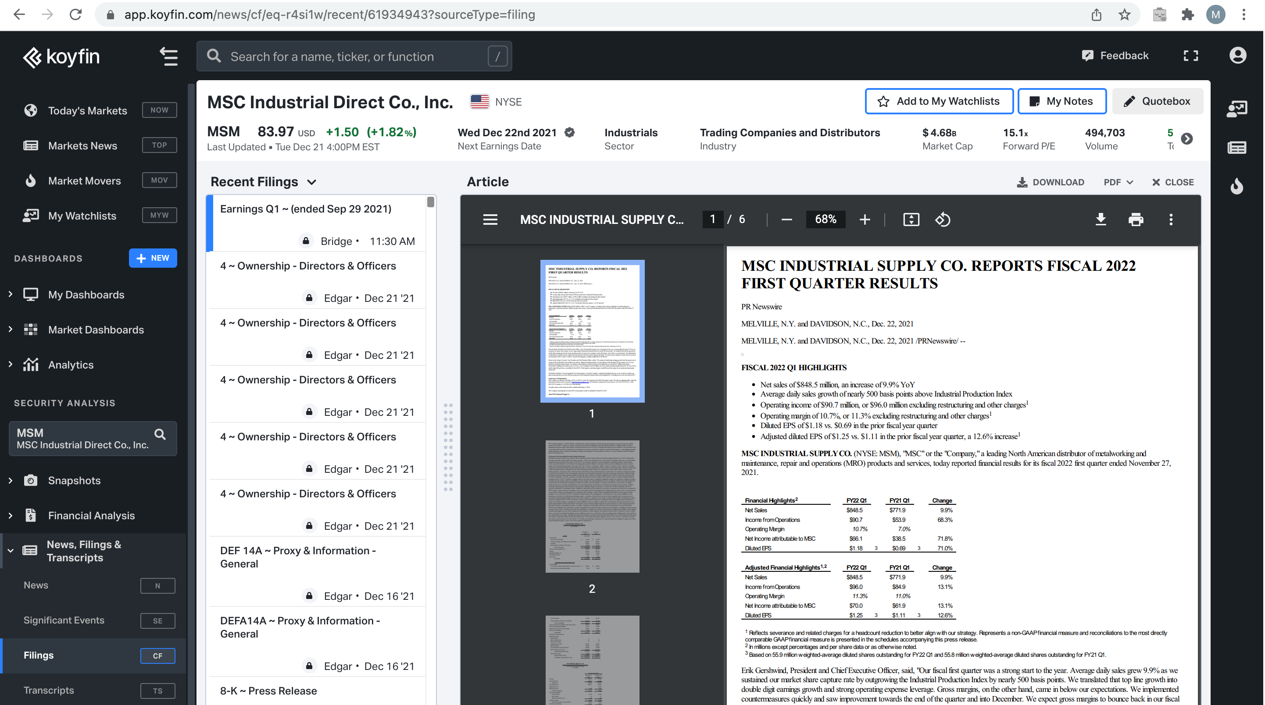Open Earnings Q1 filing entry
The height and width of the screenshot is (705, 1265).
pyautogui.click(x=317, y=224)
